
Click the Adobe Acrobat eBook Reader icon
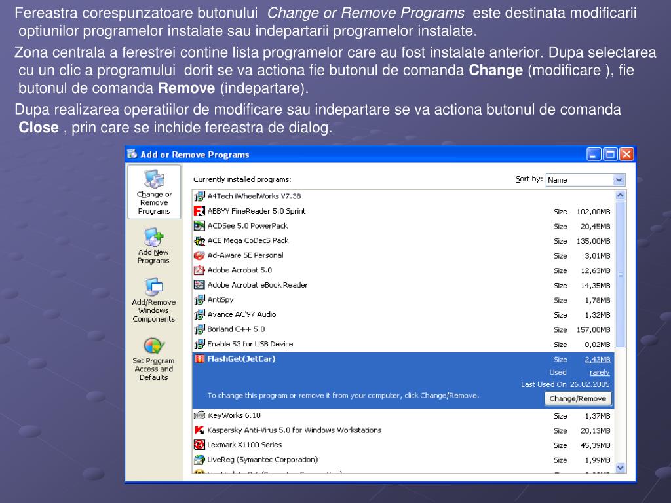(x=199, y=285)
